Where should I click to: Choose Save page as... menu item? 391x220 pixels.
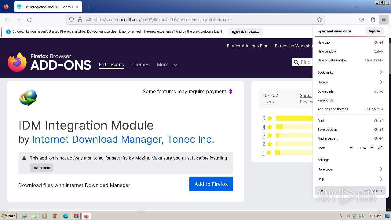point(351,130)
